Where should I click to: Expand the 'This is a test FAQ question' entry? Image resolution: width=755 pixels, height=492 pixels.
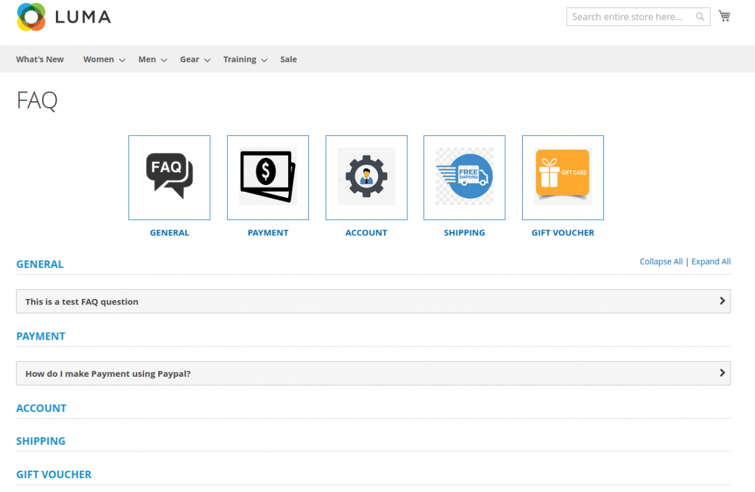373,301
